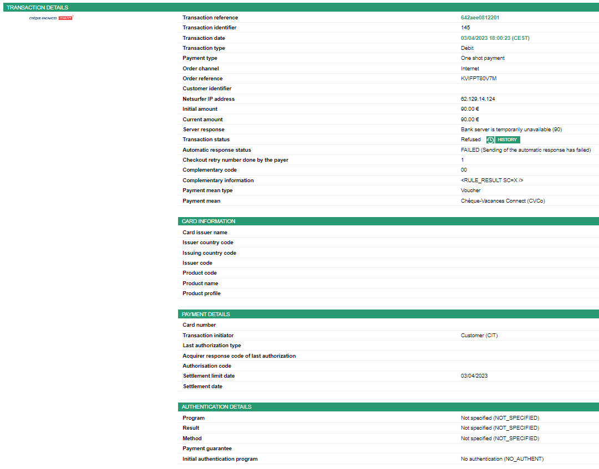Open the transaction HISTORY button
599x469 pixels.
tap(506, 140)
